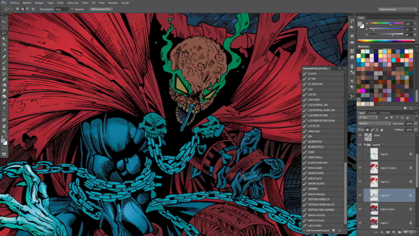This screenshot has width=419, height=236.
Task: Create new tool preset icon
Action: (333, 230)
